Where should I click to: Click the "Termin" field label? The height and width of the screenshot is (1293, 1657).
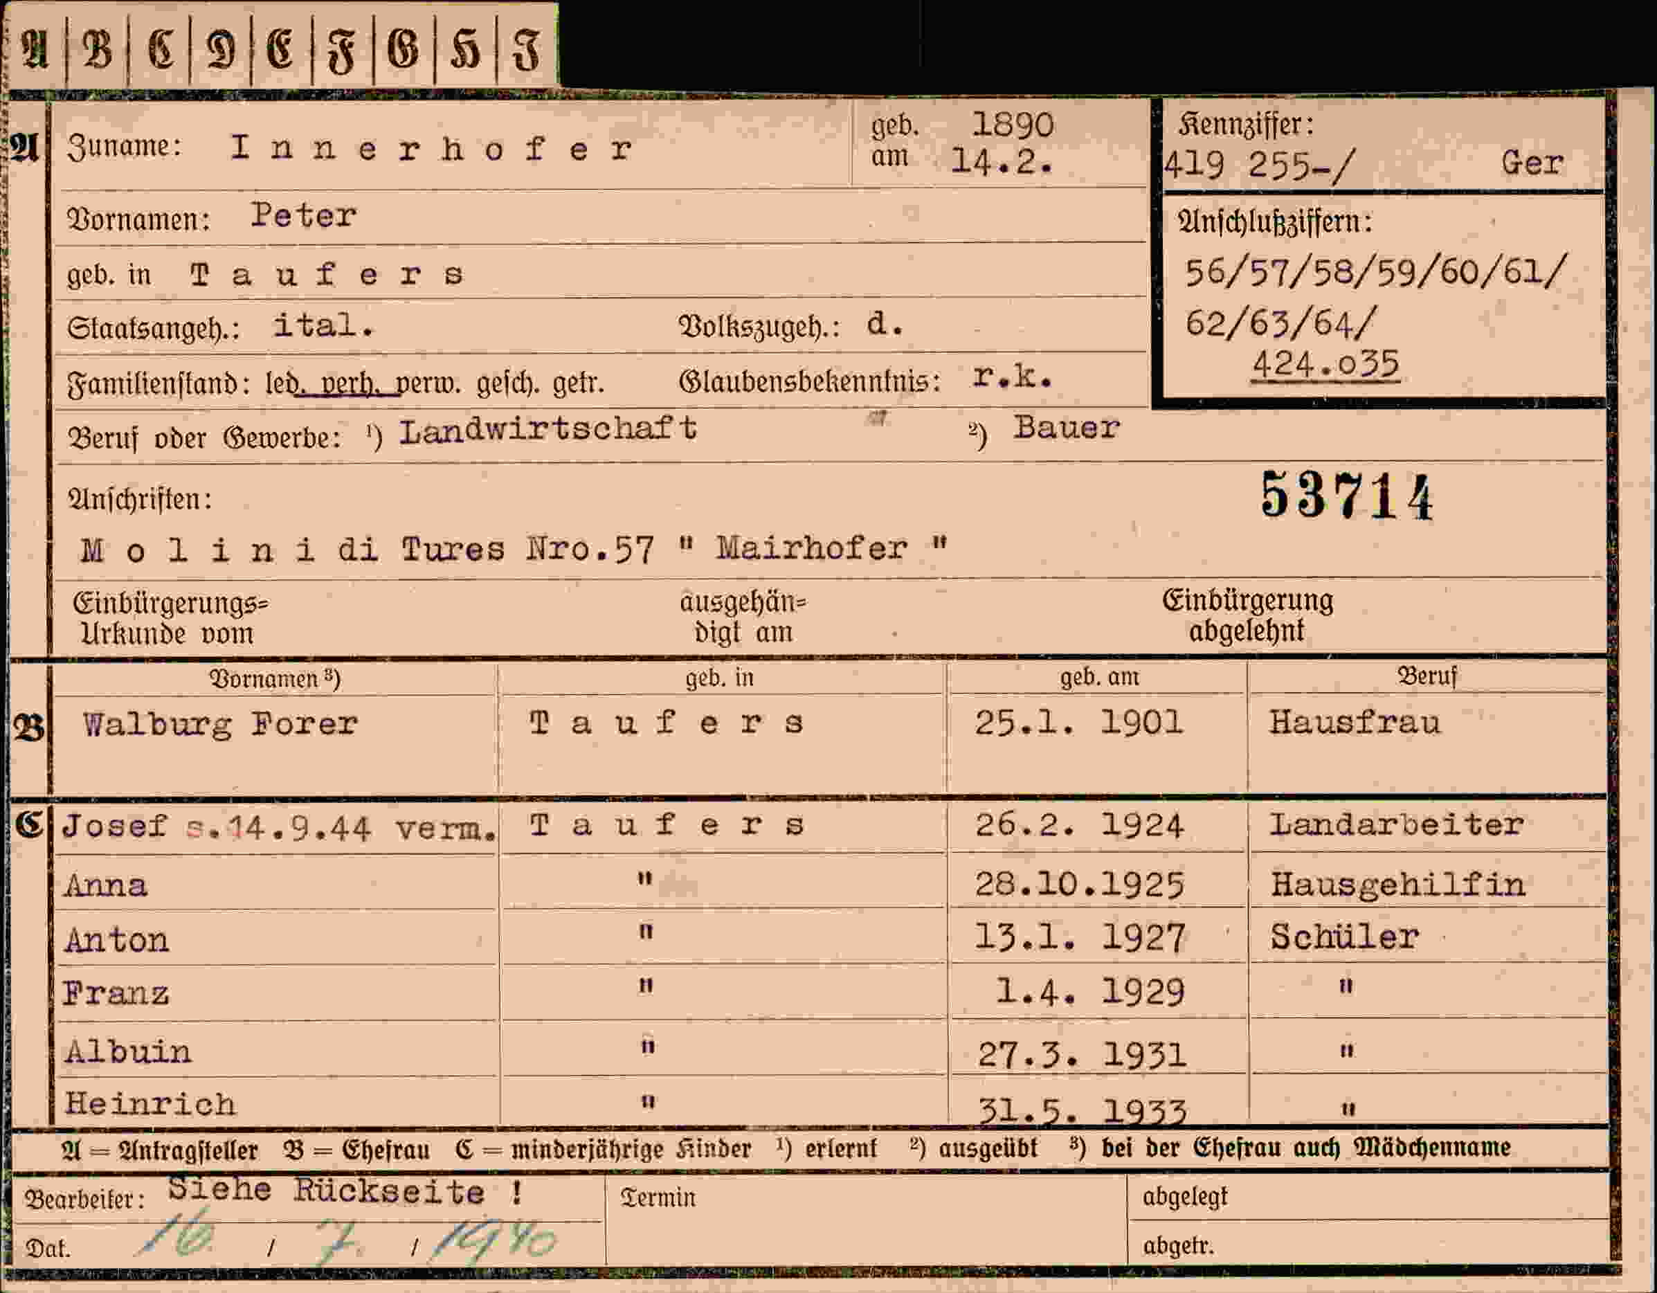658,1197
